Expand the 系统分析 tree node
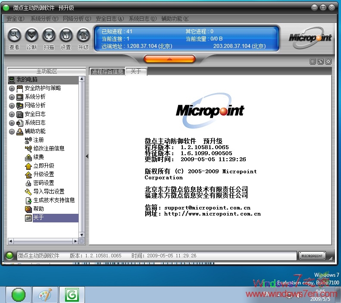341x303 pixels. coord(12,97)
